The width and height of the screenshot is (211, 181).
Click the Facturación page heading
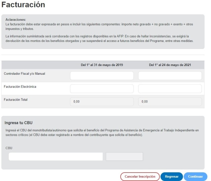(23, 5)
